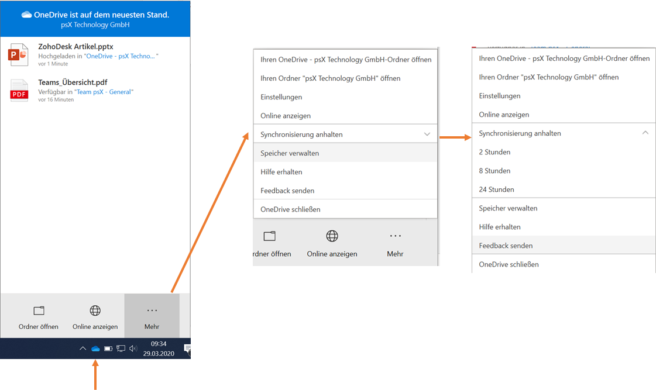Click the Online anzeigen label in the middle footer

pos(332,254)
